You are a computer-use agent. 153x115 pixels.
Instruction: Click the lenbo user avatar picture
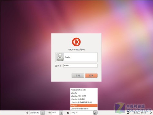point(60,57)
